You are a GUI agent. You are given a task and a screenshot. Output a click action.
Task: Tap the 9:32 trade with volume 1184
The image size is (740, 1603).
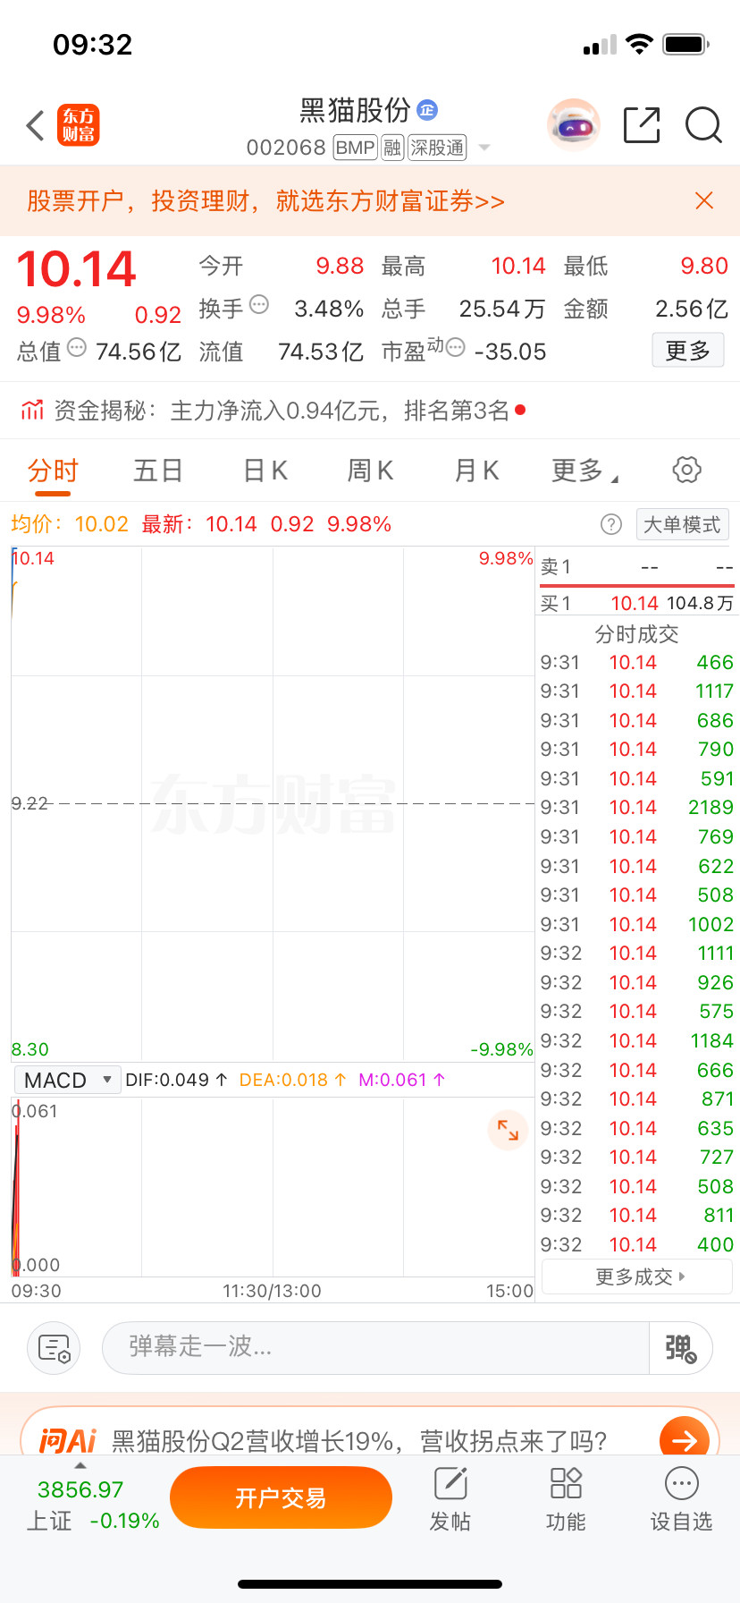636,1040
